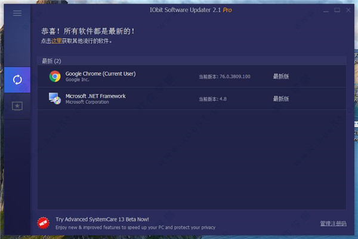Click the 恭喜！所有软件都是最新的 heading
This screenshot has width=358, height=239.
88,31
